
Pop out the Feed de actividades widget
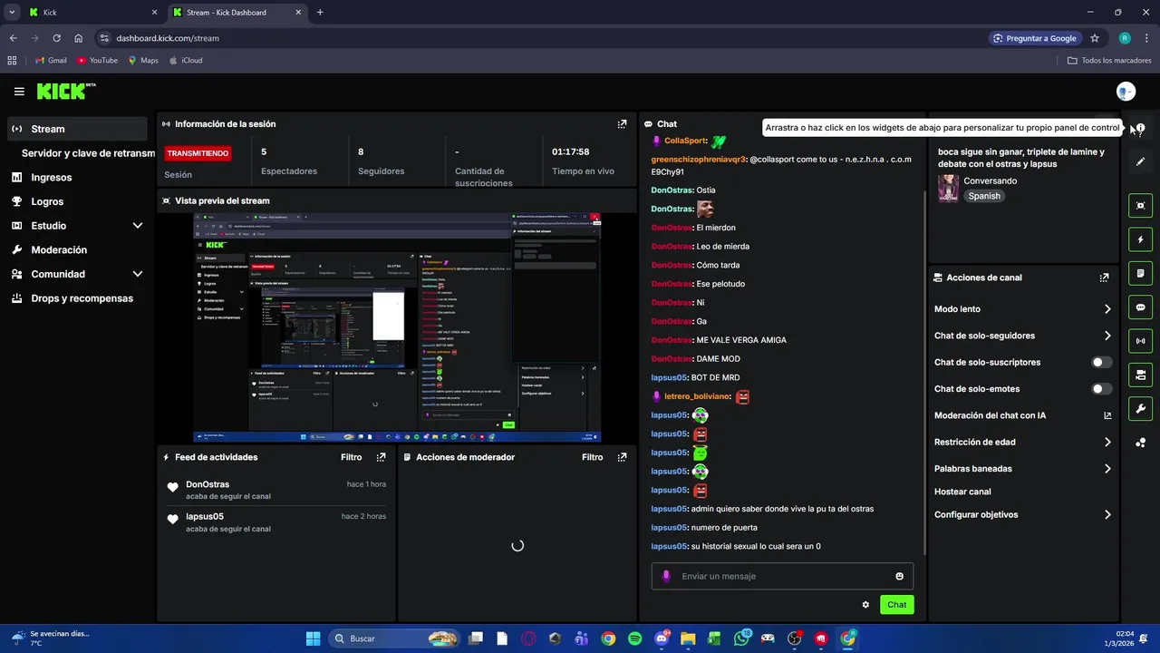click(x=381, y=457)
